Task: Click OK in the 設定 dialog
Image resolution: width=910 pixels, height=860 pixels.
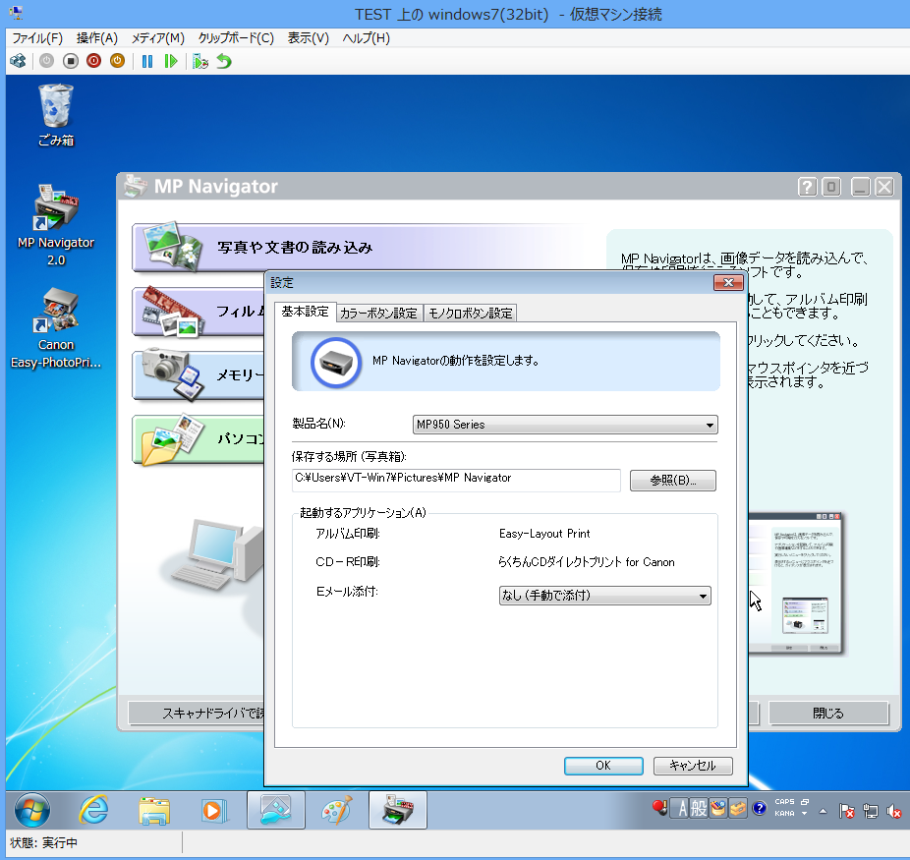Action: click(603, 766)
